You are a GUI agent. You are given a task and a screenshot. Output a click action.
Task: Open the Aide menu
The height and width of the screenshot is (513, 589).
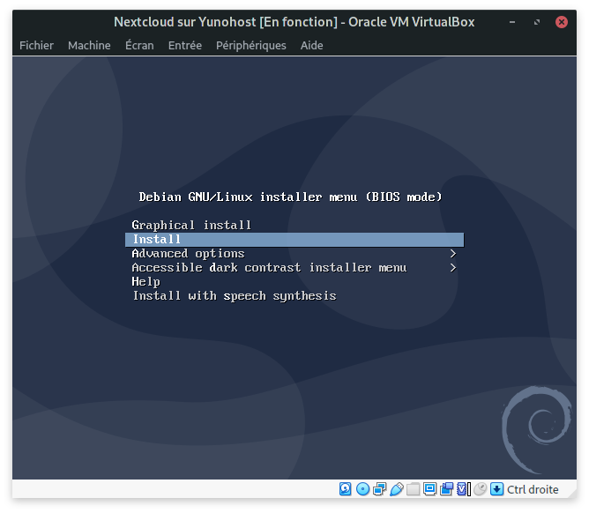pos(311,46)
